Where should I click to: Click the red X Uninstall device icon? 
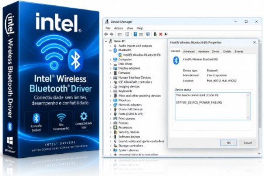160,34
